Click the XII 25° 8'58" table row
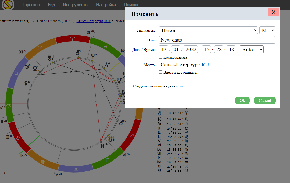290x183 pixels. coord(173,170)
